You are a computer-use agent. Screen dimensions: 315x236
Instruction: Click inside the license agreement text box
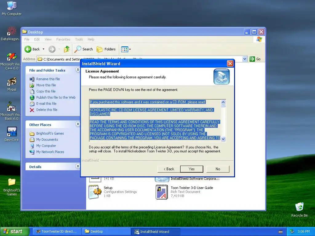tap(155, 120)
